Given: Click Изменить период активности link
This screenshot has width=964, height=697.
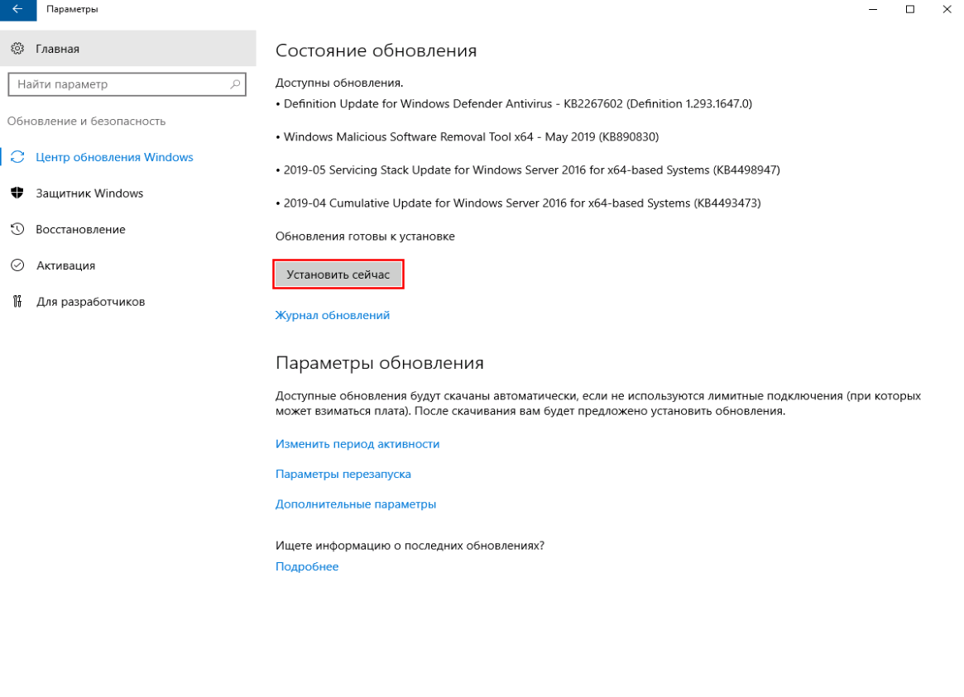Looking at the screenshot, I should (357, 444).
